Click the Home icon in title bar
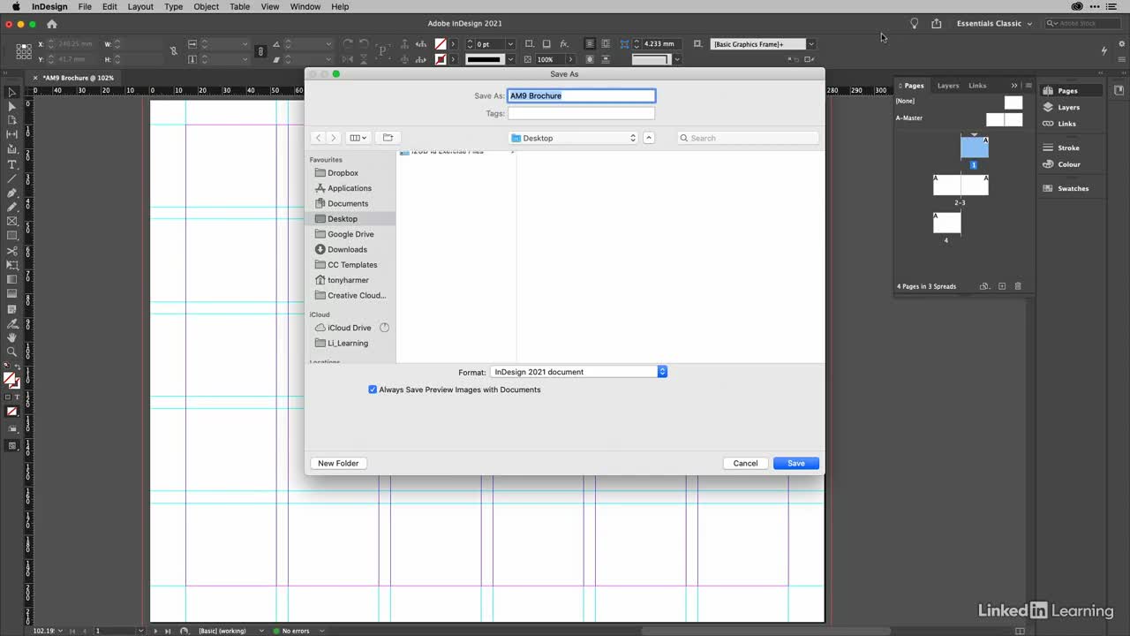This screenshot has height=636, width=1130. (51, 24)
